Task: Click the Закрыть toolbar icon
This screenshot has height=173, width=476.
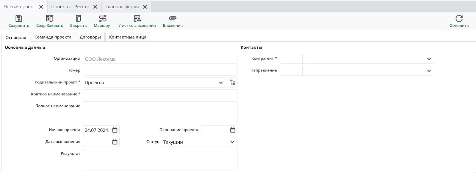Action: [x=78, y=19]
